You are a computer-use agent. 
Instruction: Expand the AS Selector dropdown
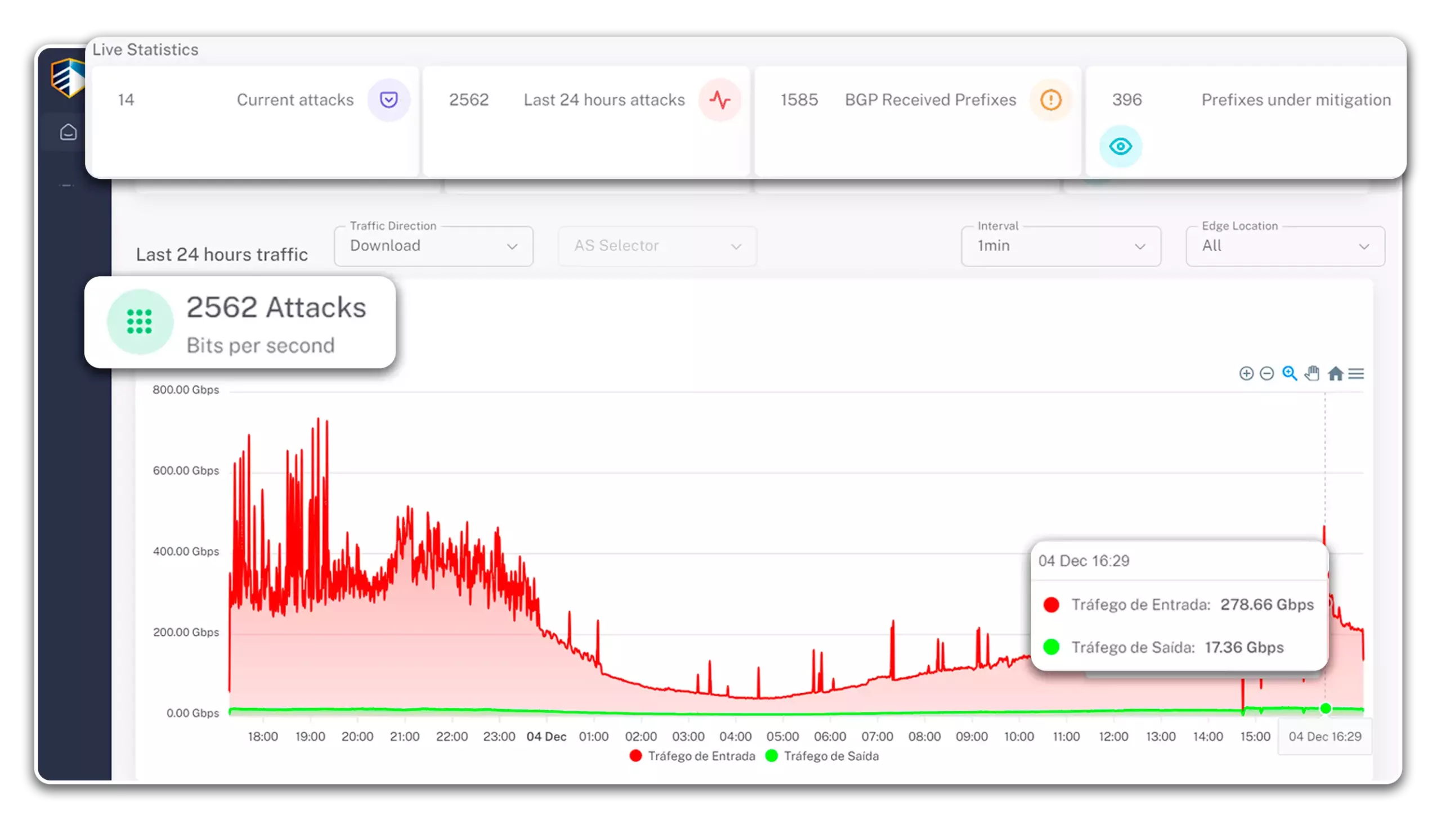click(657, 246)
